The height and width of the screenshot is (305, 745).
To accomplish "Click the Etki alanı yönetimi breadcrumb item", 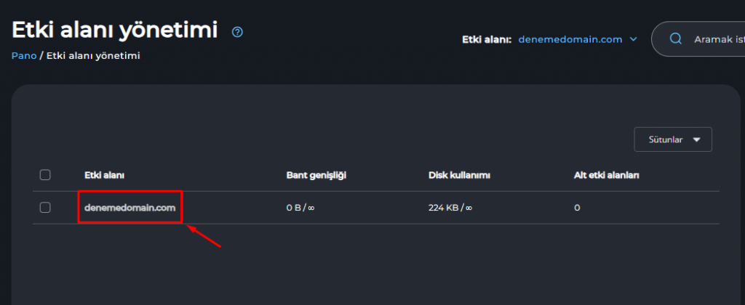I will tap(93, 56).
